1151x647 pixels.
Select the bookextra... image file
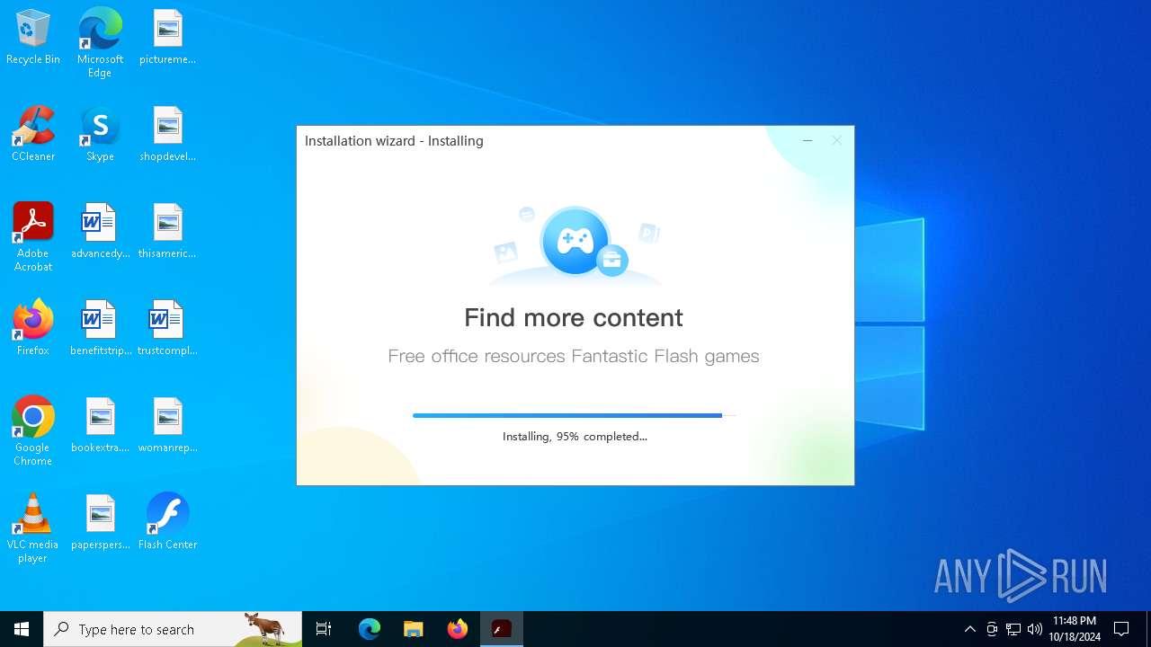pos(100,426)
